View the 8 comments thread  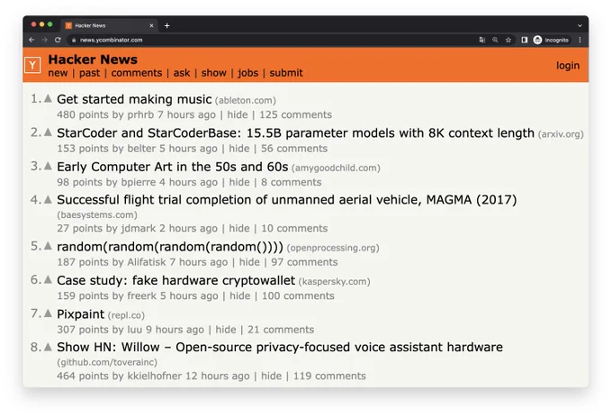[x=292, y=183]
